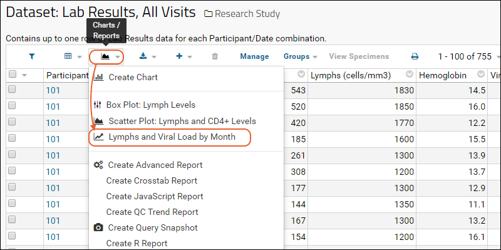The height and width of the screenshot is (250, 501).
Task: Click the Manage link
Action: tap(254, 56)
